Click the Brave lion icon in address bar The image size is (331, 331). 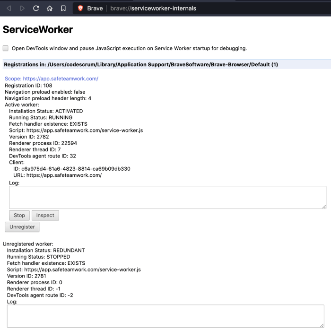point(80,9)
